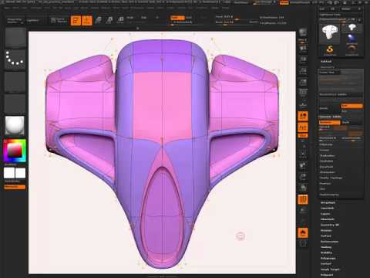Toggle the orange Dynamic subdiv button

(x=330, y=123)
